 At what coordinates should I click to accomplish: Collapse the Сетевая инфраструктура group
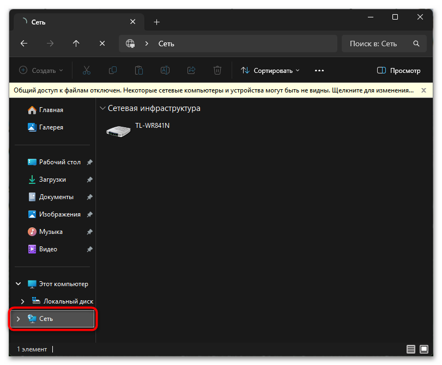point(102,108)
